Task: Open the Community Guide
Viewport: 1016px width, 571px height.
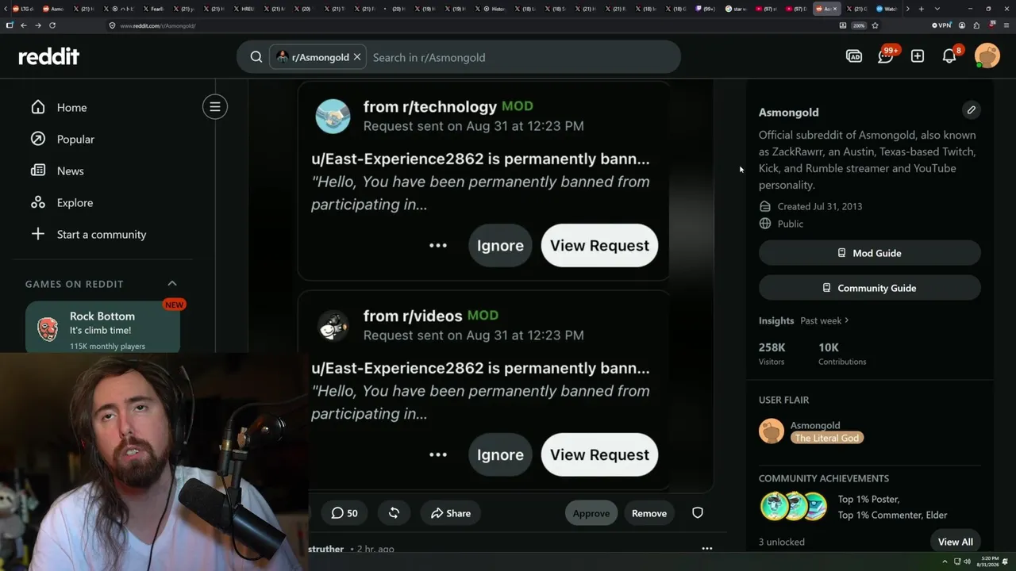Action: (870, 288)
